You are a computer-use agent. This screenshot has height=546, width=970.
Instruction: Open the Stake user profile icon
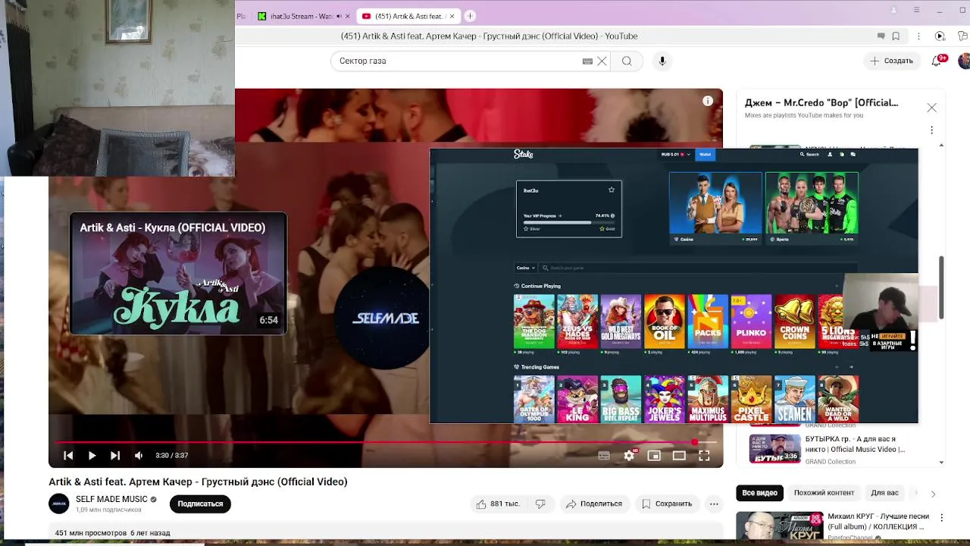pyautogui.click(x=830, y=154)
